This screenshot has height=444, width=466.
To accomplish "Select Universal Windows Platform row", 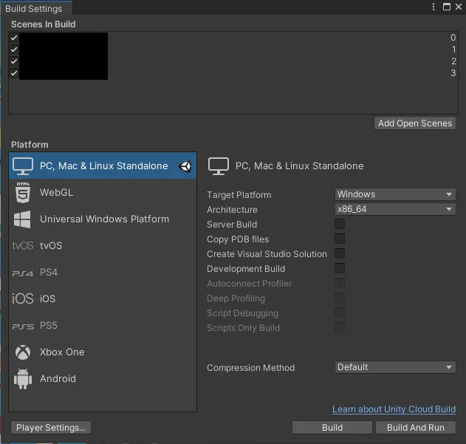I will tap(103, 219).
